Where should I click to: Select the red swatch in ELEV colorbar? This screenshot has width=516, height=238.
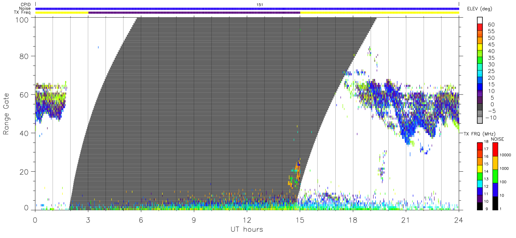tap(479, 27)
